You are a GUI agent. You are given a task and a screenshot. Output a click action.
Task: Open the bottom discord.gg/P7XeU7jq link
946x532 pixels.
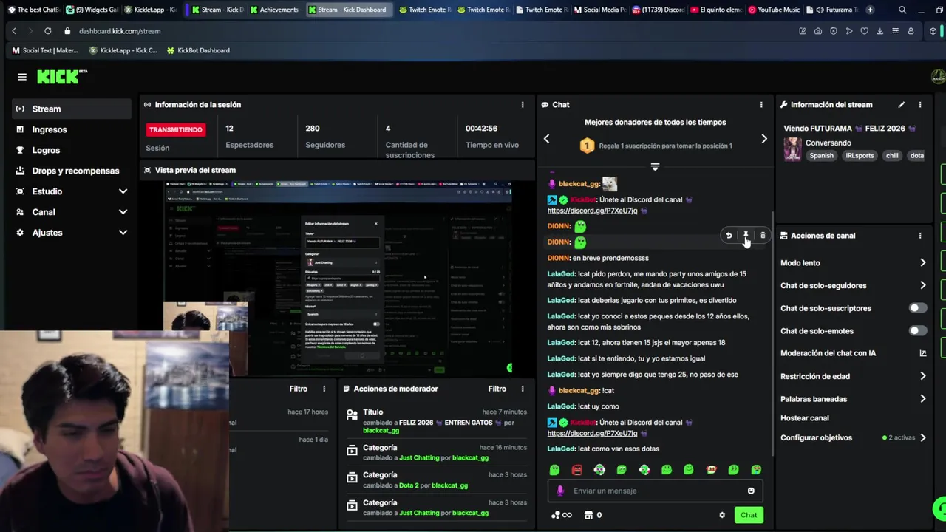coord(592,433)
